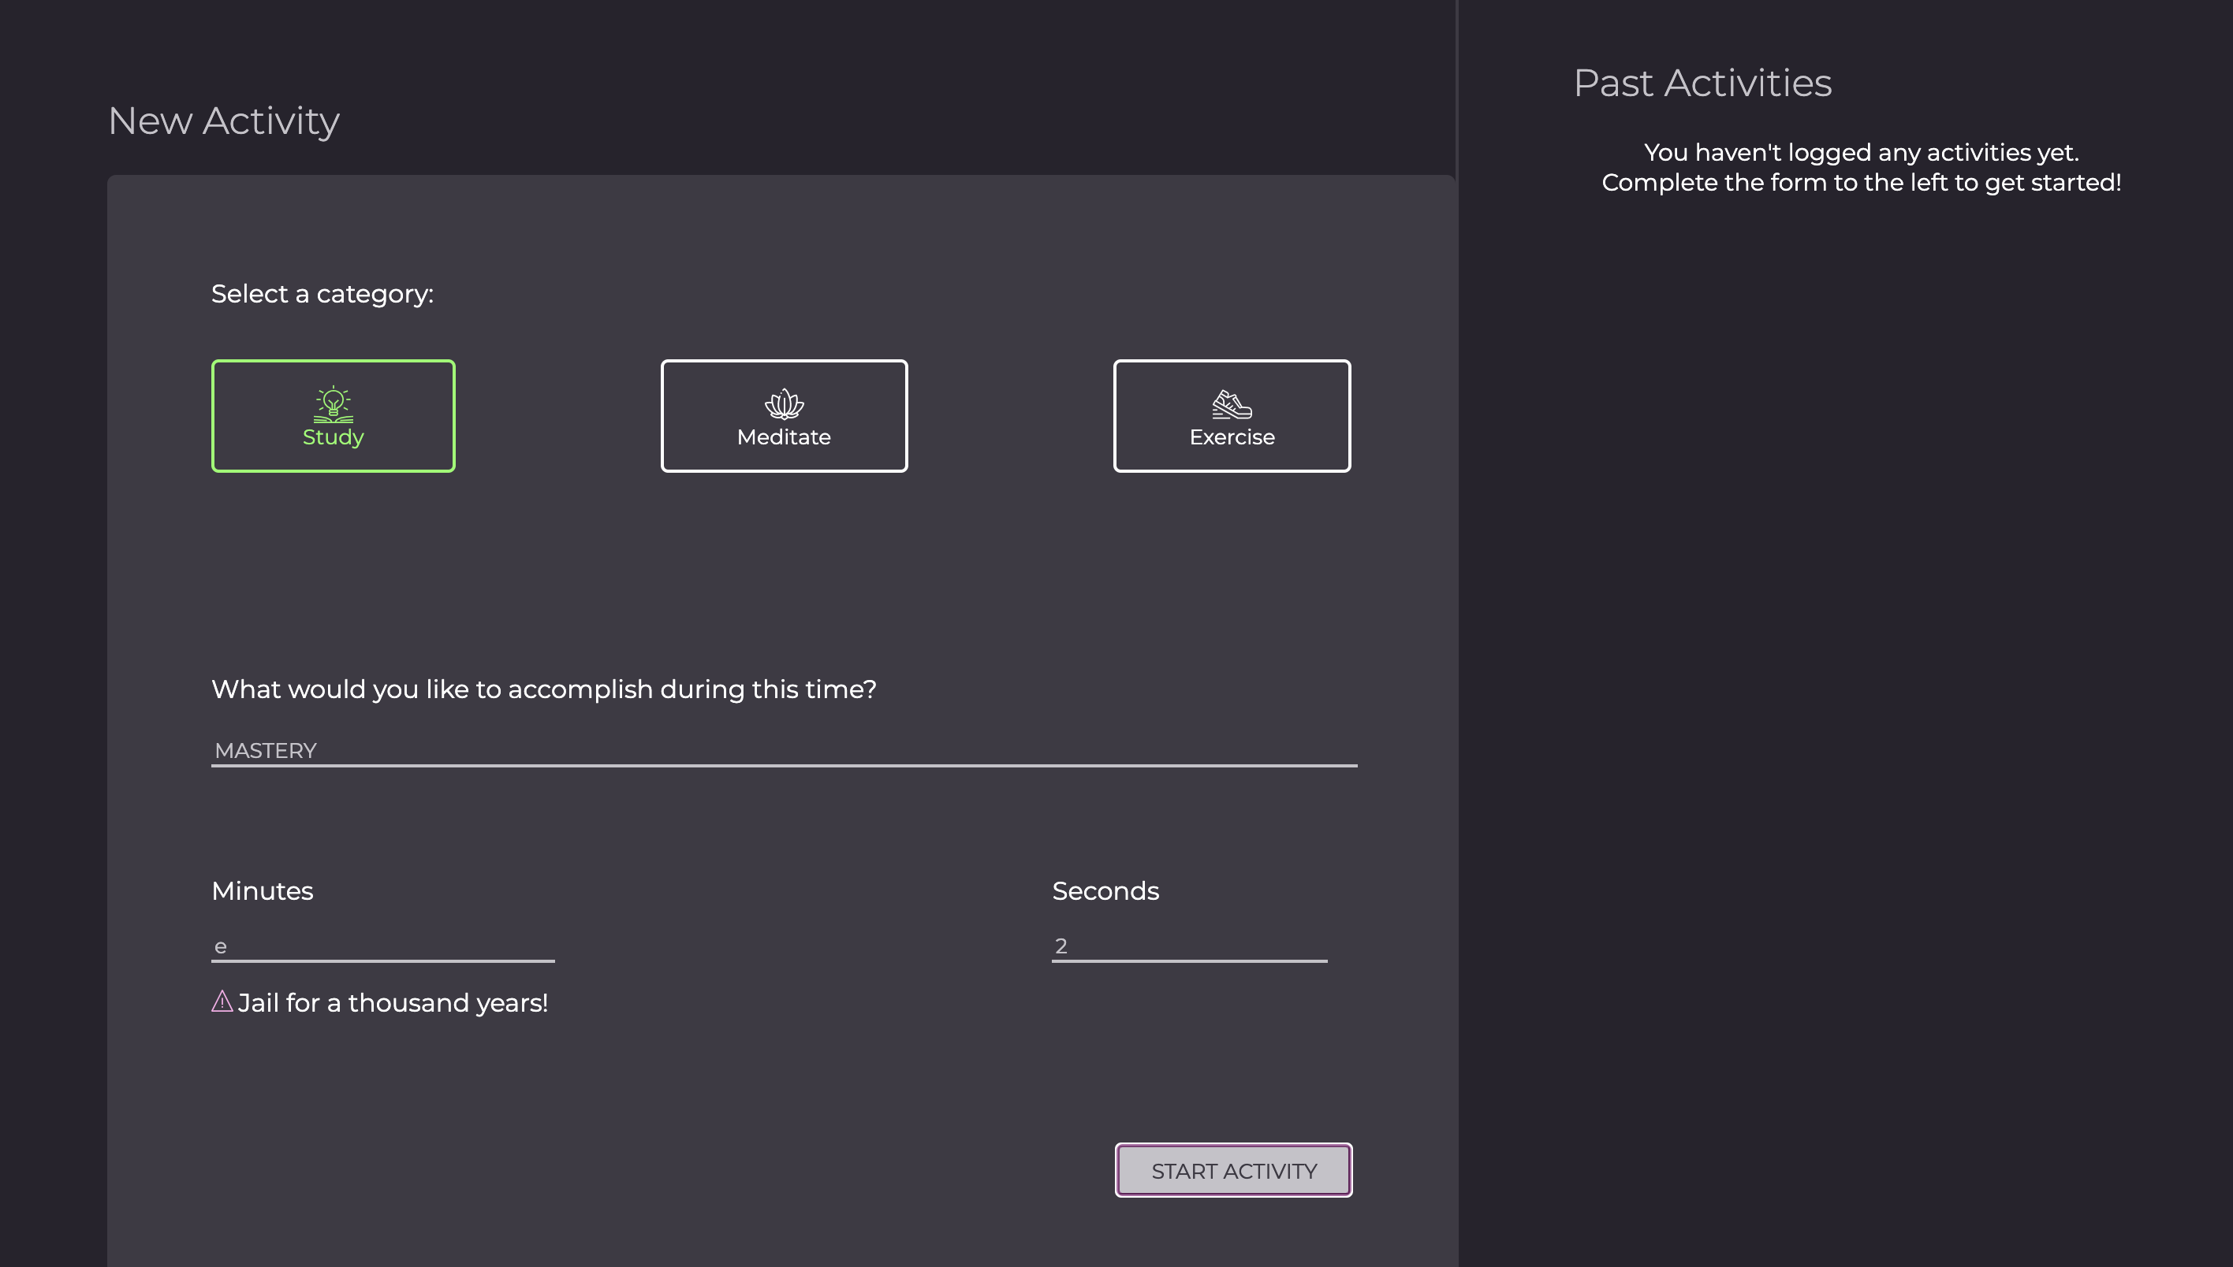The image size is (2233, 1267).
Task: Click the New Activity heading
Action: coord(224,121)
